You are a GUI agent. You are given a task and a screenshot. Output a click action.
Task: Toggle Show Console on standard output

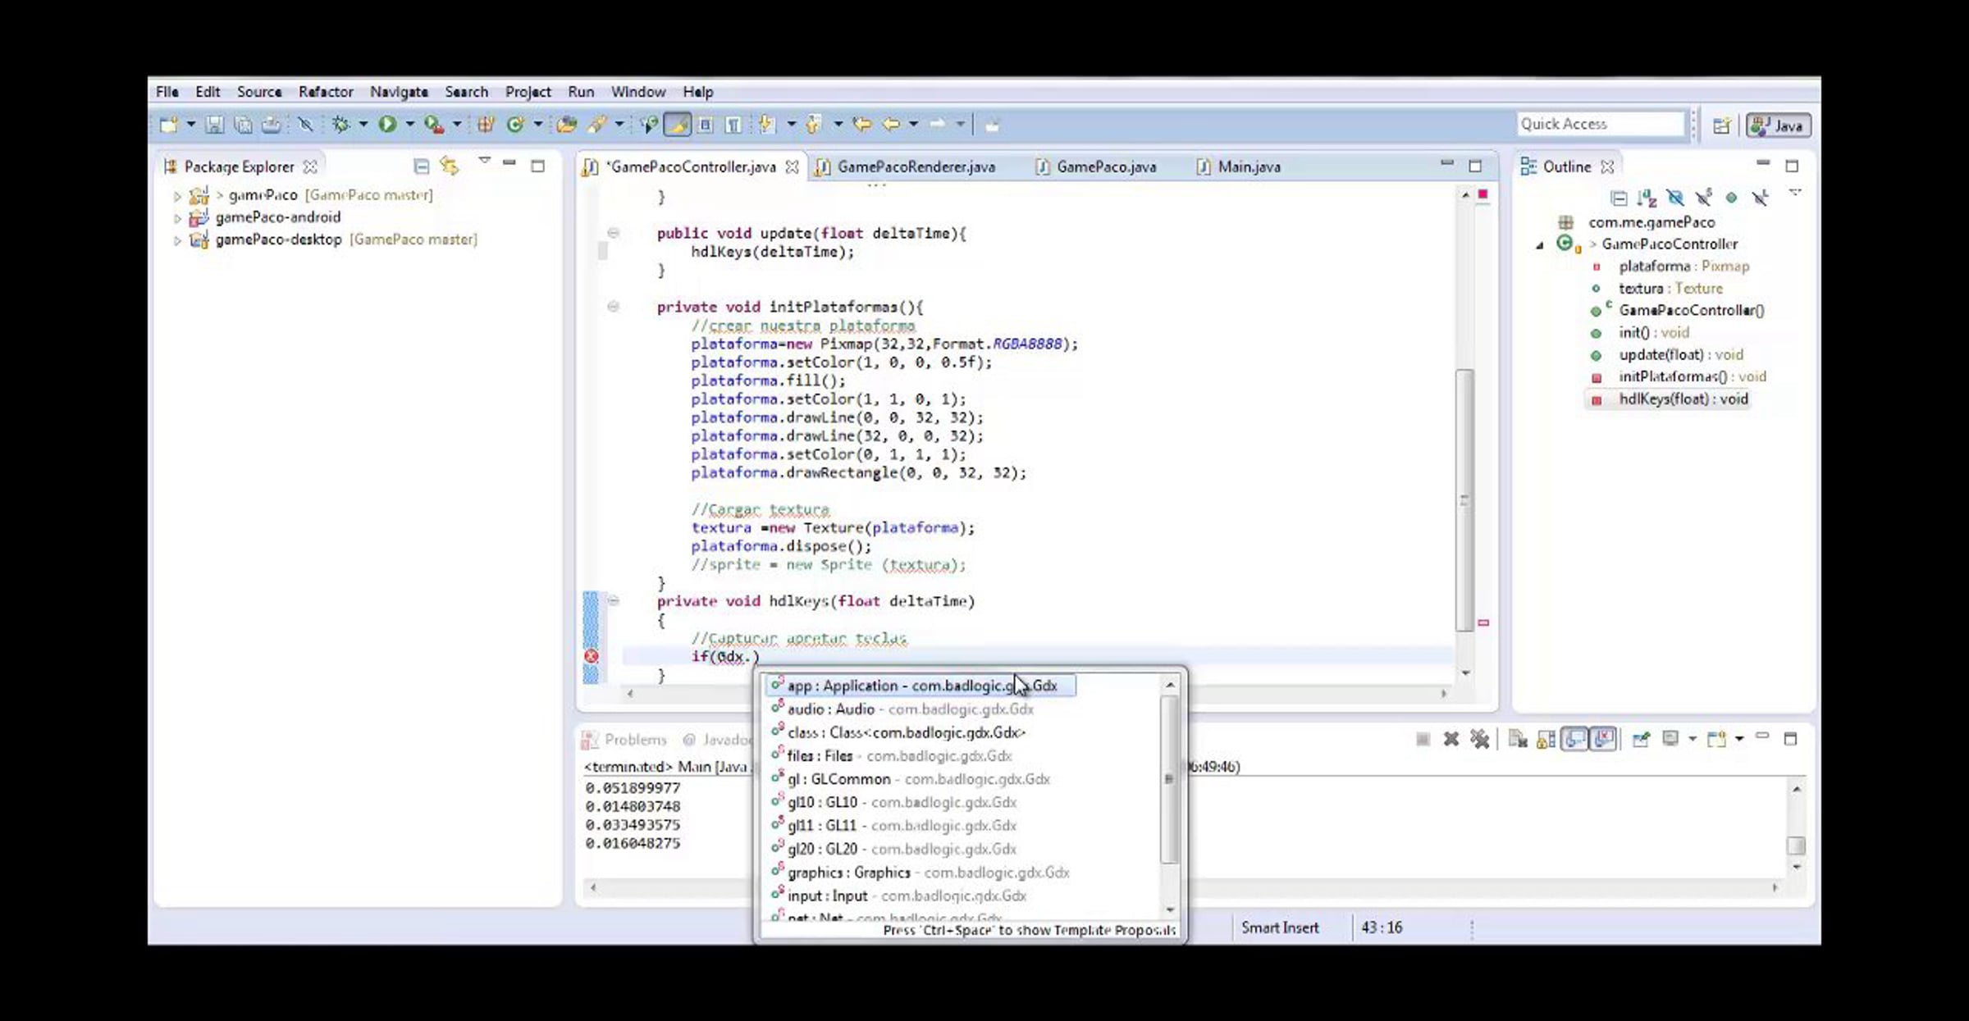[x=1574, y=739]
